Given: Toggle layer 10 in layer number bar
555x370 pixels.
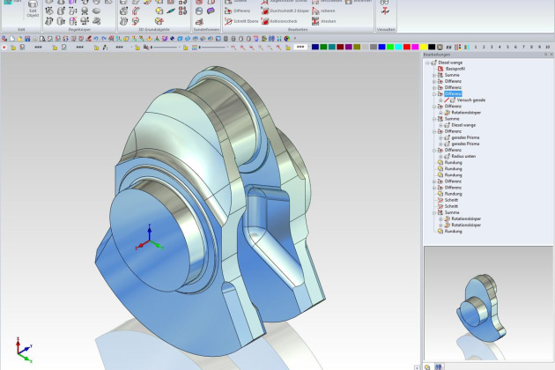Looking at the screenshot, I should pyautogui.click(x=546, y=46).
